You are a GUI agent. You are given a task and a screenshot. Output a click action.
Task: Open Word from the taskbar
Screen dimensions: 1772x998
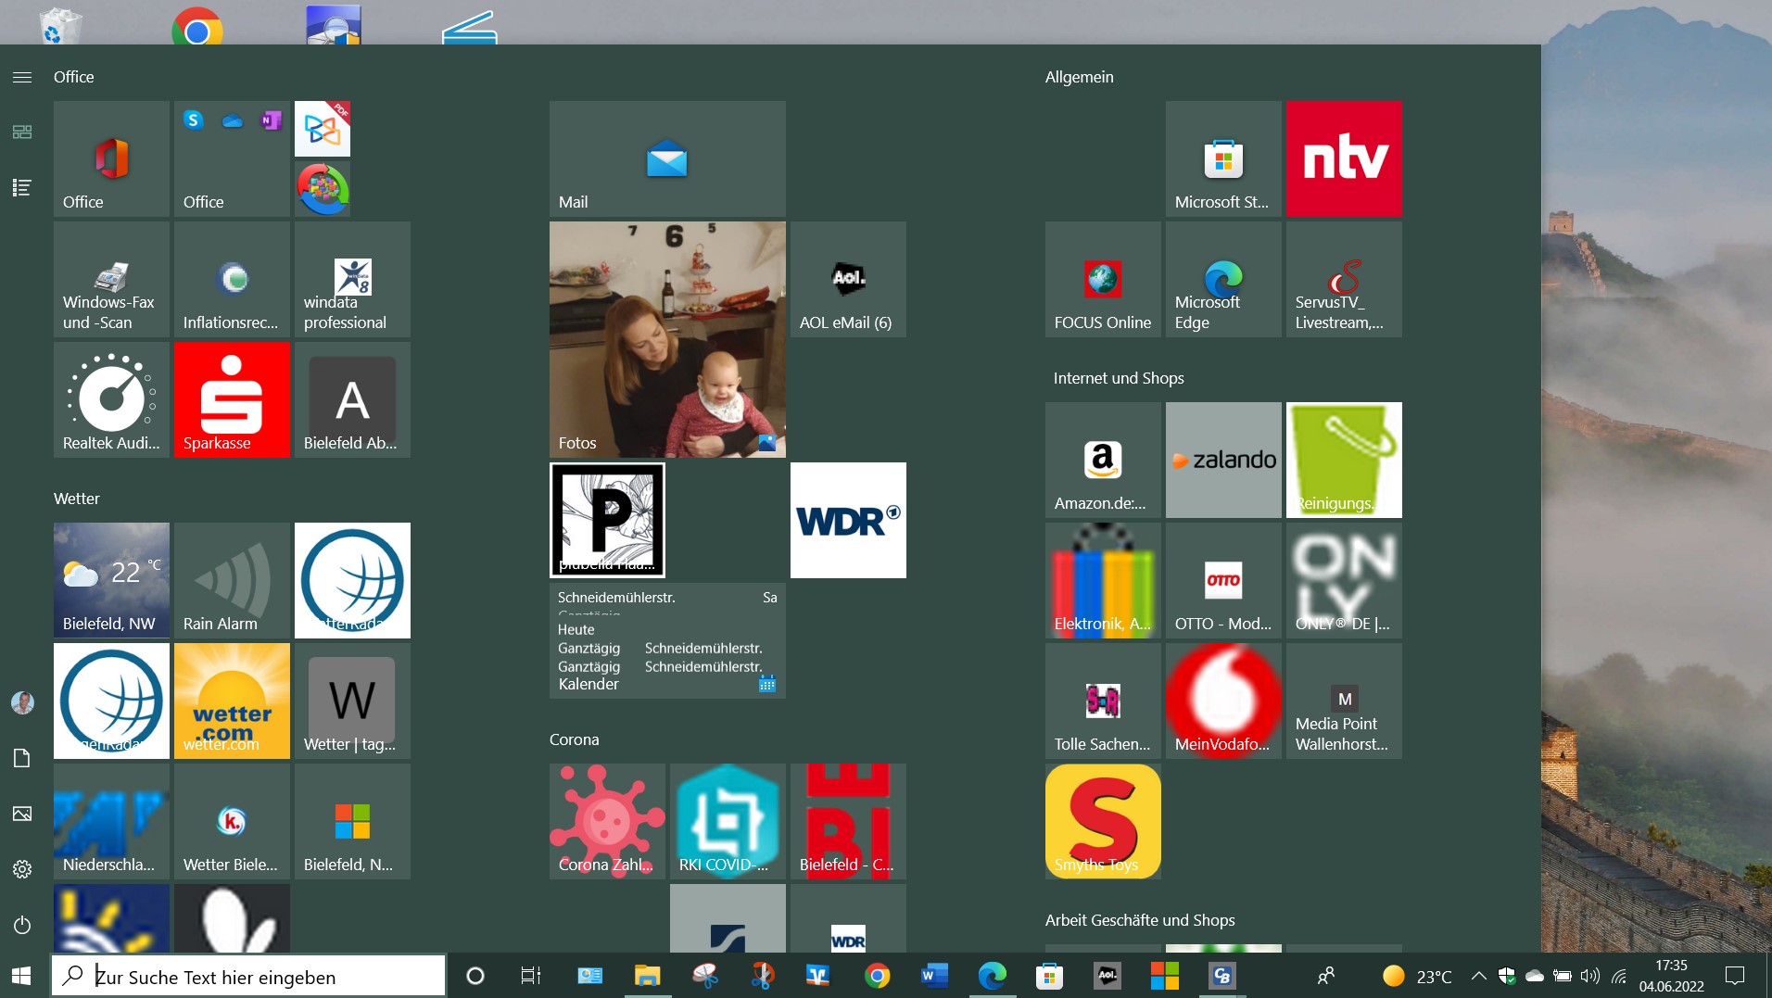coord(934,976)
